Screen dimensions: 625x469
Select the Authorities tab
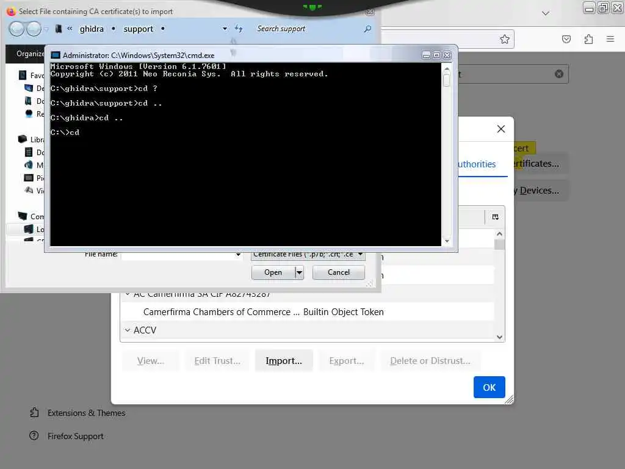[477, 164]
